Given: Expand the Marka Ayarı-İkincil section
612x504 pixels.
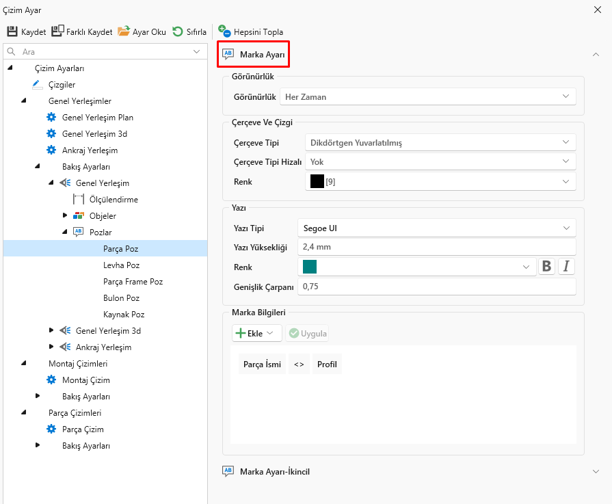Looking at the screenshot, I should tap(596, 471).
